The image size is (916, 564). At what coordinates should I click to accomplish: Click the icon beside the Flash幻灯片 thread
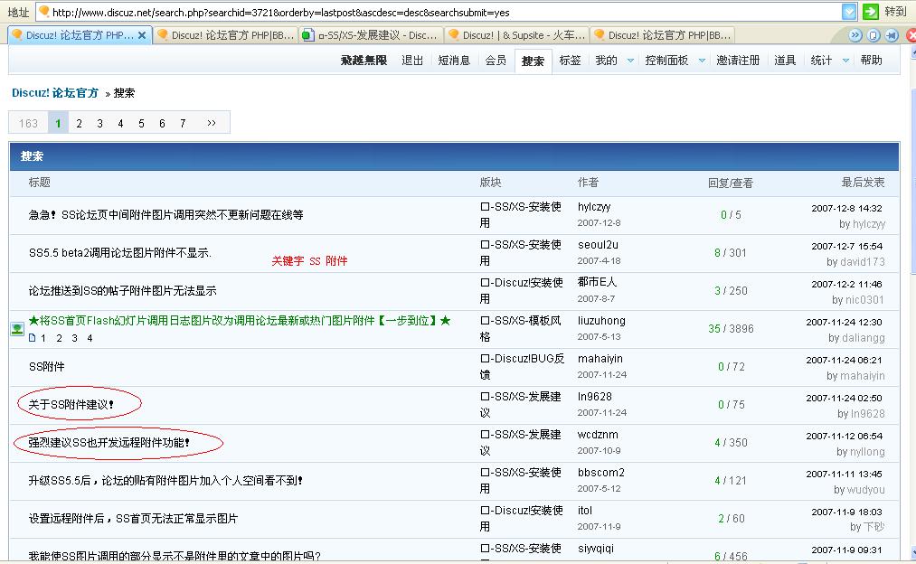(x=17, y=329)
